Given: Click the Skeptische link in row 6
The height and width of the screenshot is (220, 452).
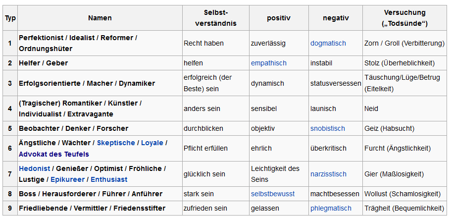Looking at the screenshot, I should [x=116, y=143].
